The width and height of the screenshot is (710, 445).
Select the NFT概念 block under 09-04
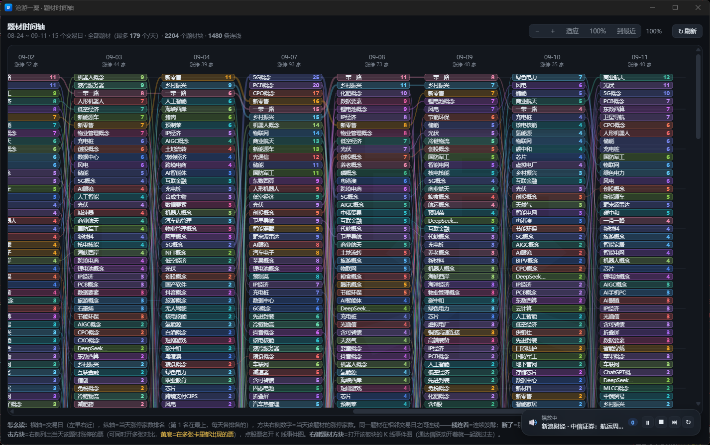tap(198, 253)
